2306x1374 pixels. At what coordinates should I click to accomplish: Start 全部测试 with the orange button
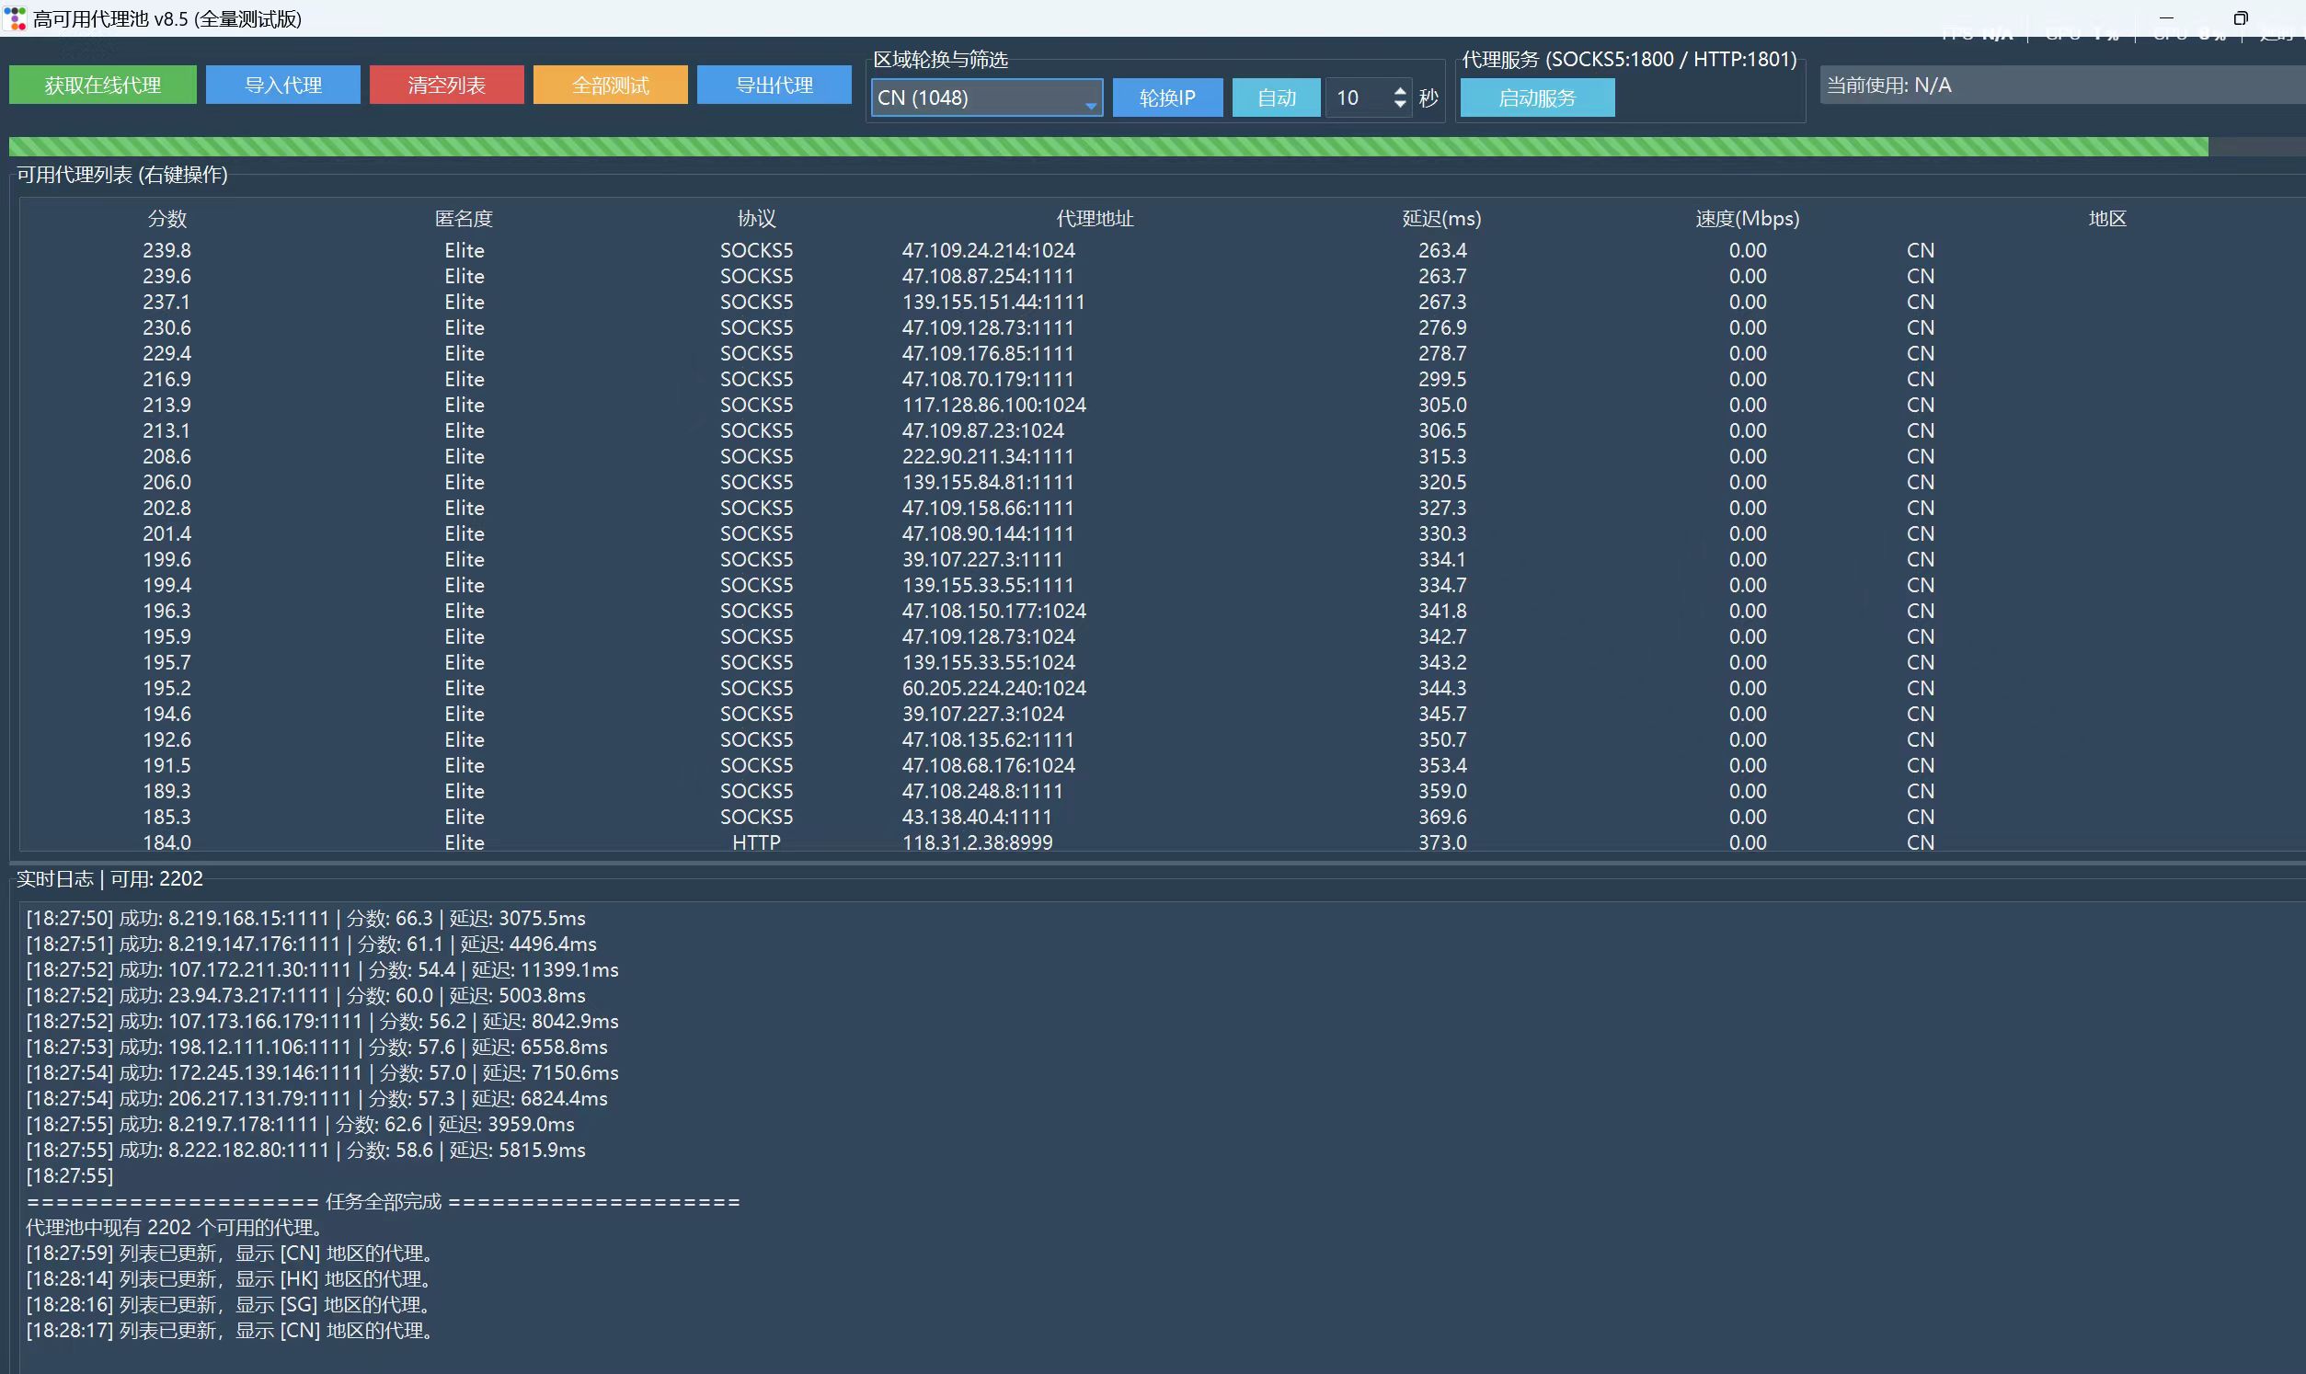(610, 86)
